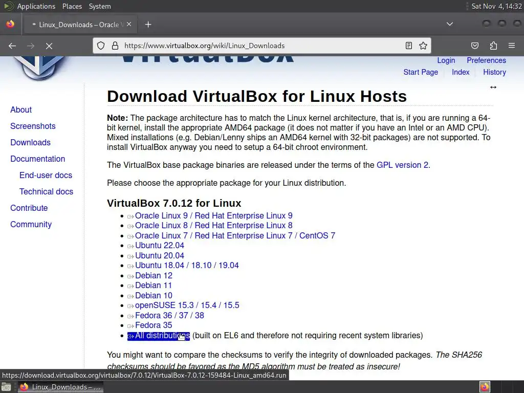Click the clock showing Sat Nov 4
524x393 pixels.
[x=496, y=6]
